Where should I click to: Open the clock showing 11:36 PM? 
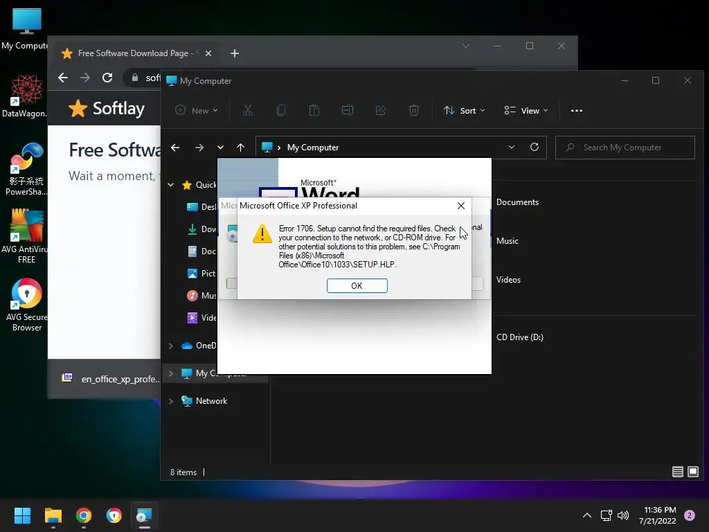point(658,515)
